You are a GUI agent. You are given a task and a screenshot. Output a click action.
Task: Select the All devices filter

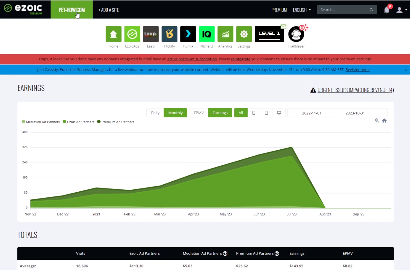pyautogui.click(x=241, y=113)
